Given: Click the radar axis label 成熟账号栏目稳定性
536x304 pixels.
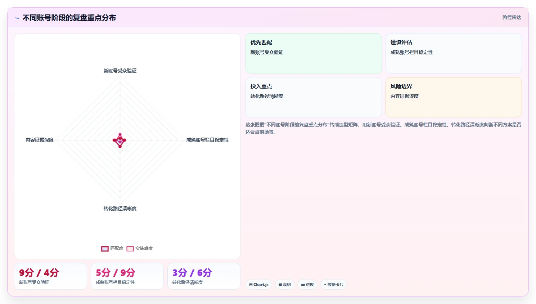Looking at the screenshot, I should 207,140.
